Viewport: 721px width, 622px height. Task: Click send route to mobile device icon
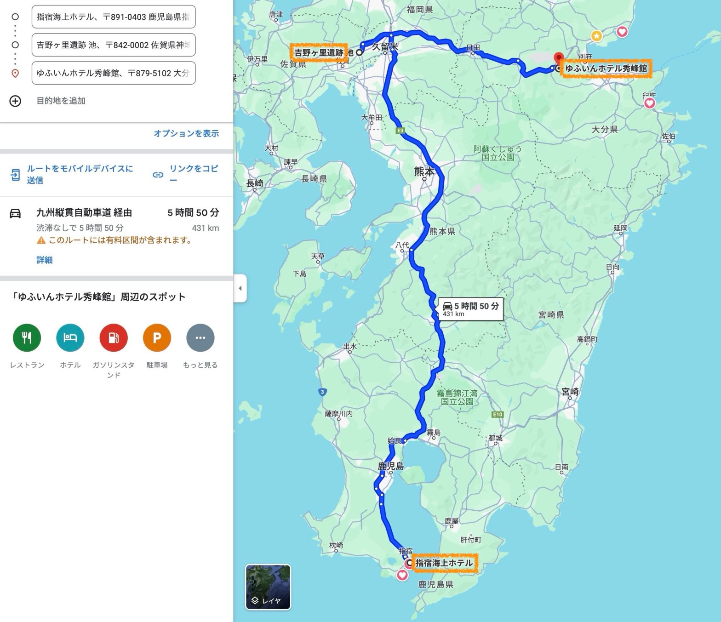click(15, 175)
